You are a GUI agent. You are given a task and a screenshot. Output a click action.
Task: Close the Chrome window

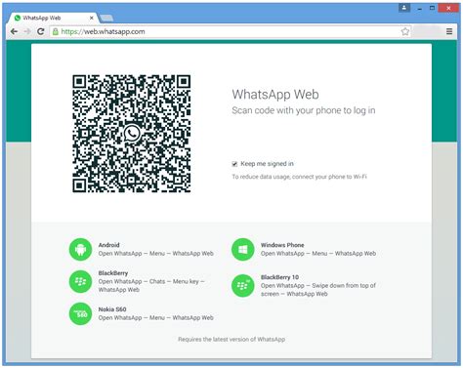coord(448,8)
